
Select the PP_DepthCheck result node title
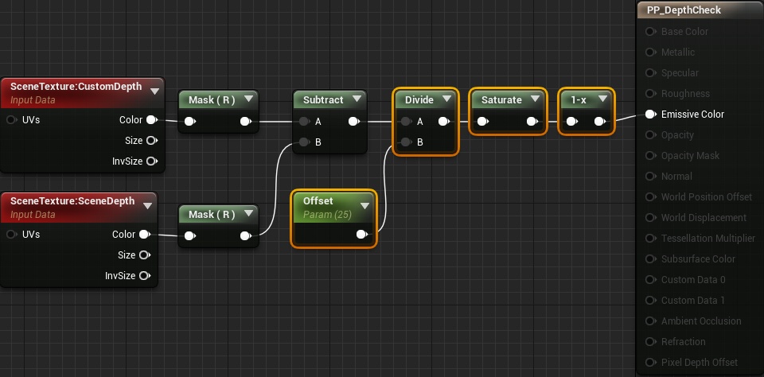683,10
